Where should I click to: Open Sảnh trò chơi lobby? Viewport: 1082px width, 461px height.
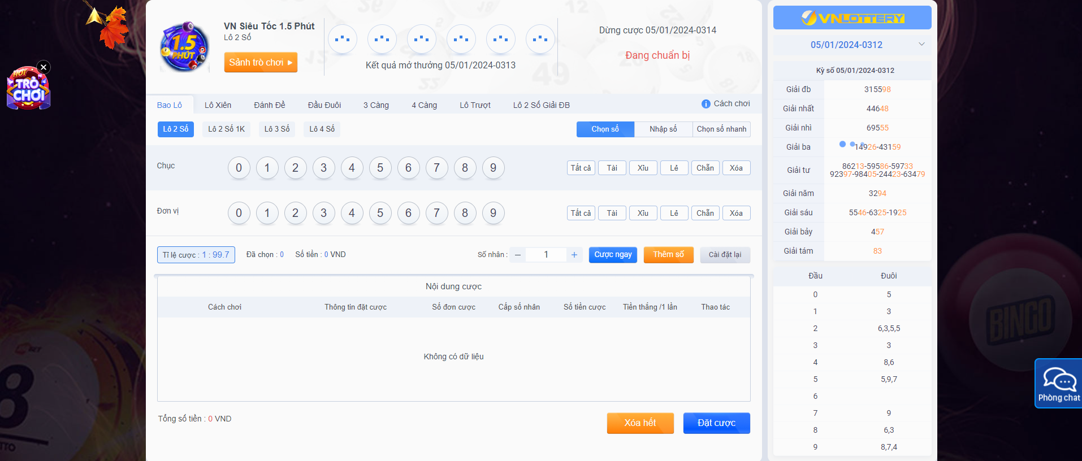261,62
